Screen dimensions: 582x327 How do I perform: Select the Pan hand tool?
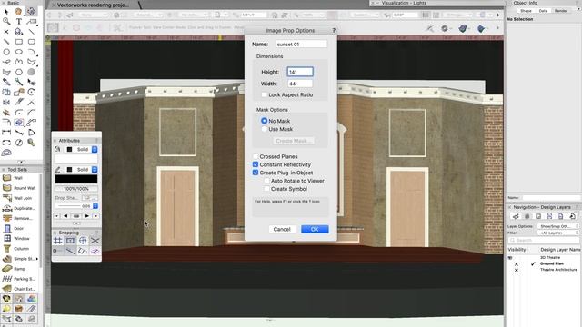pyautogui.click(x=18, y=12)
